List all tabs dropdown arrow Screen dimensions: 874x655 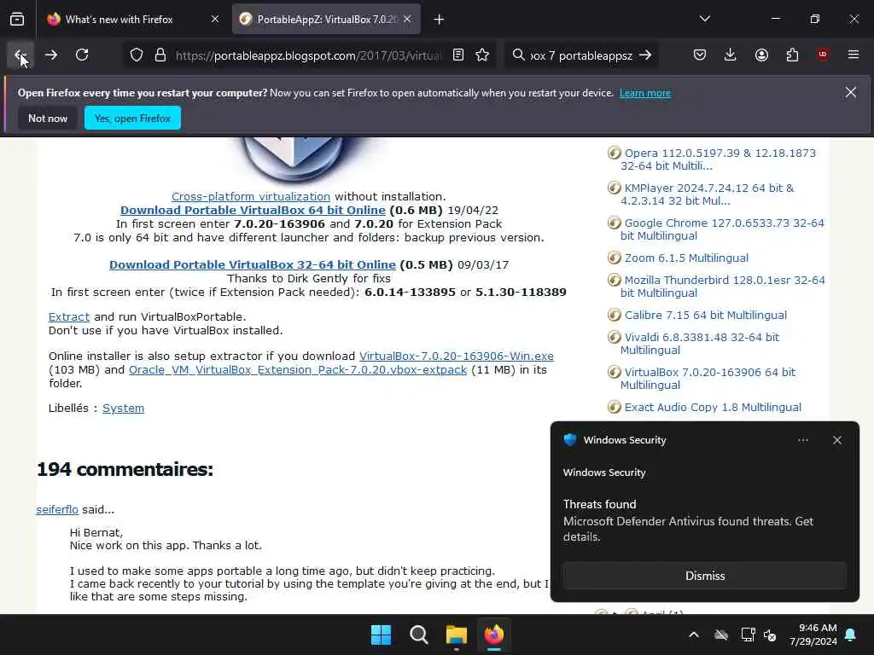(705, 19)
